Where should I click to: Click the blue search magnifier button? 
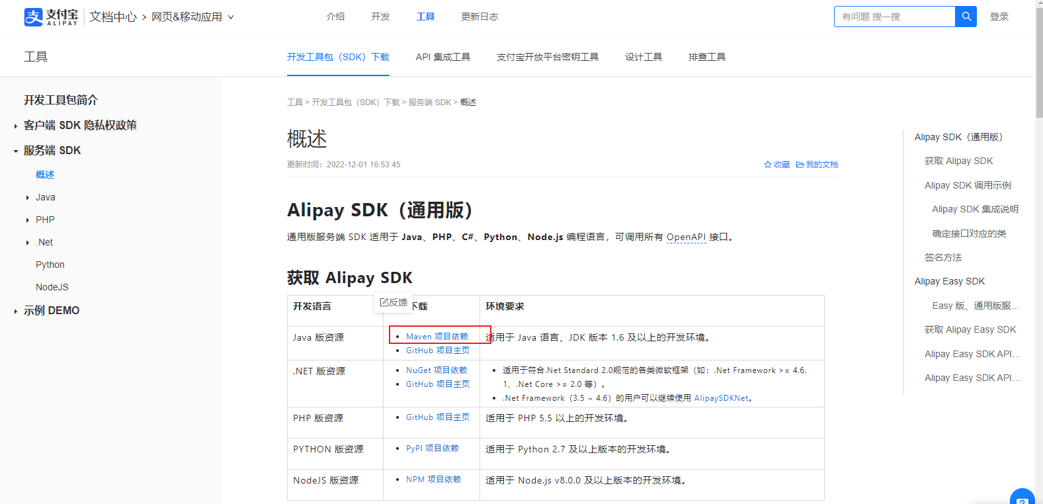click(x=966, y=17)
